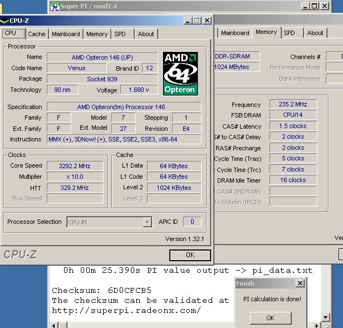Click OK in the Finish dialog
Screen dimensions: 343x328
271,318
